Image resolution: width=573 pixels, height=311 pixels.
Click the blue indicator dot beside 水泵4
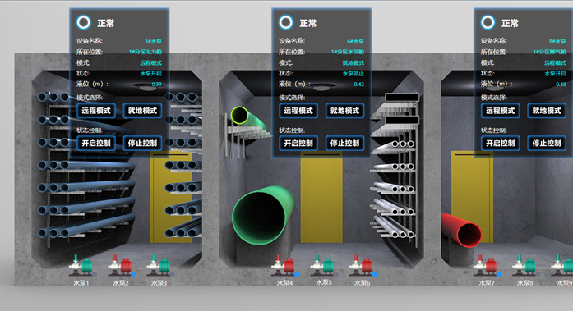[x=297, y=274]
